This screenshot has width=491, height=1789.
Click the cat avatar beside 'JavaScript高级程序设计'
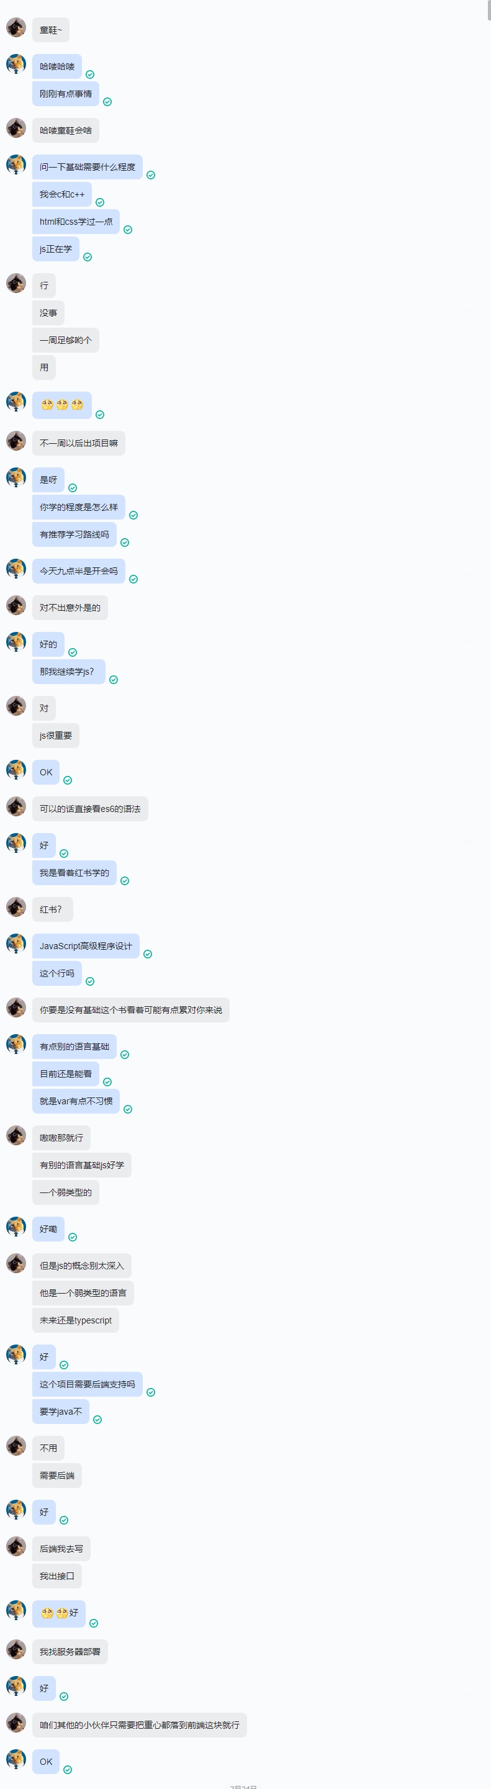coord(16,944)
